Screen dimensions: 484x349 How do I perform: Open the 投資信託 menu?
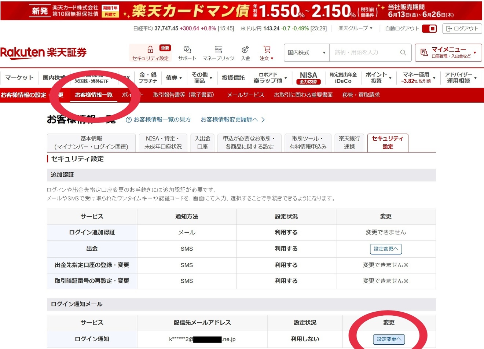point(233,78)
